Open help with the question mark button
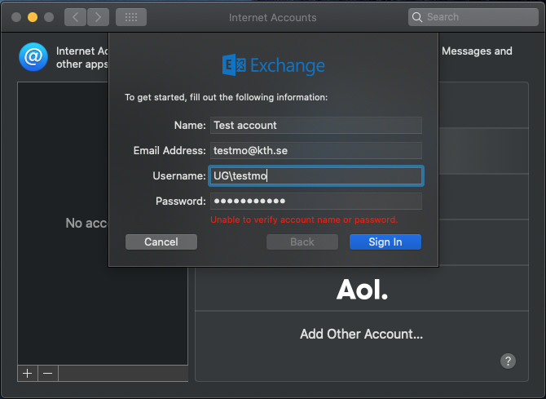Image resolution: width=546 pixels, height=399 pixels. pyautogui.click(x=507, y=361)
